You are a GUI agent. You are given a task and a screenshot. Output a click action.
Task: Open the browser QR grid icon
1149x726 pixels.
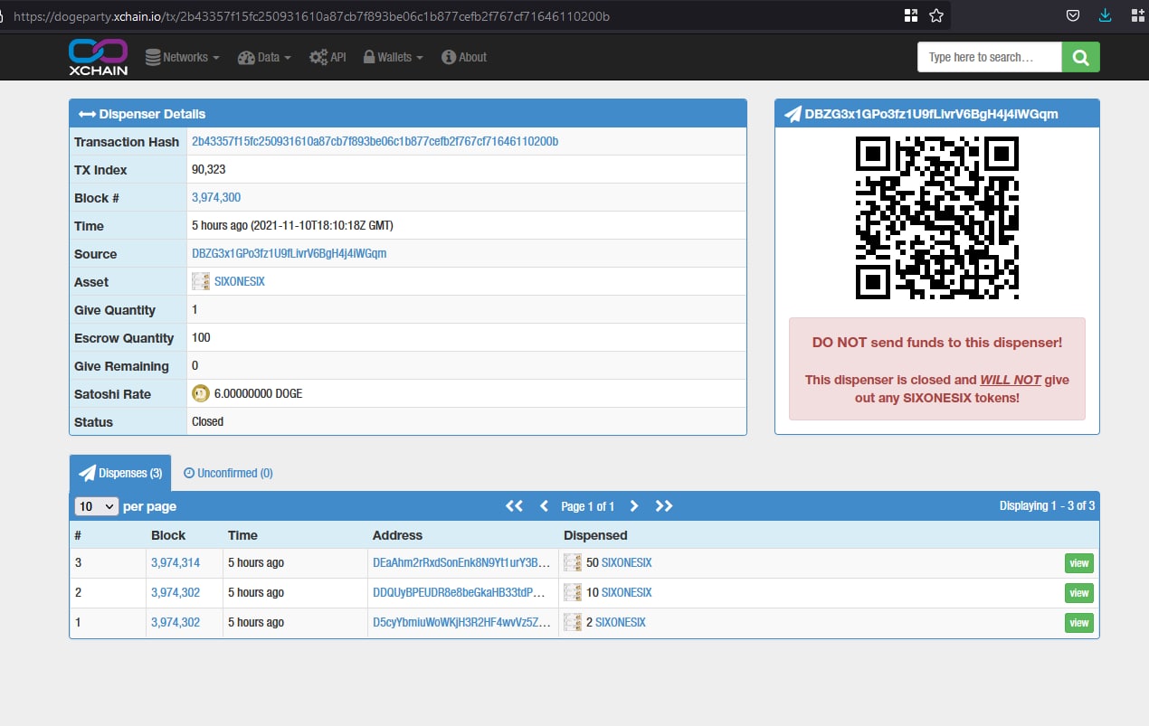coord(911,15)
